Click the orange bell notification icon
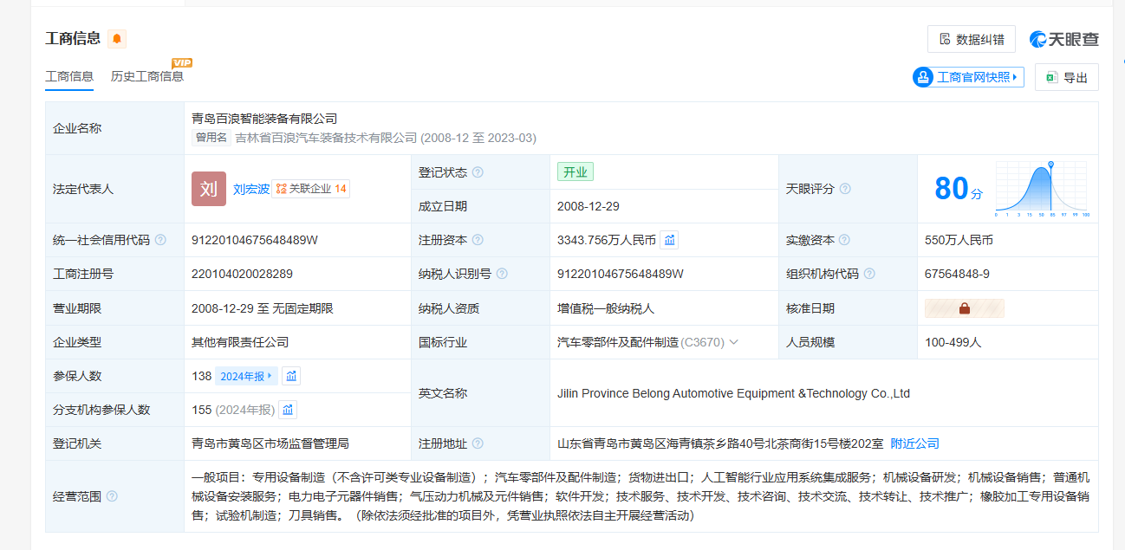 click(x=117, y=39)
